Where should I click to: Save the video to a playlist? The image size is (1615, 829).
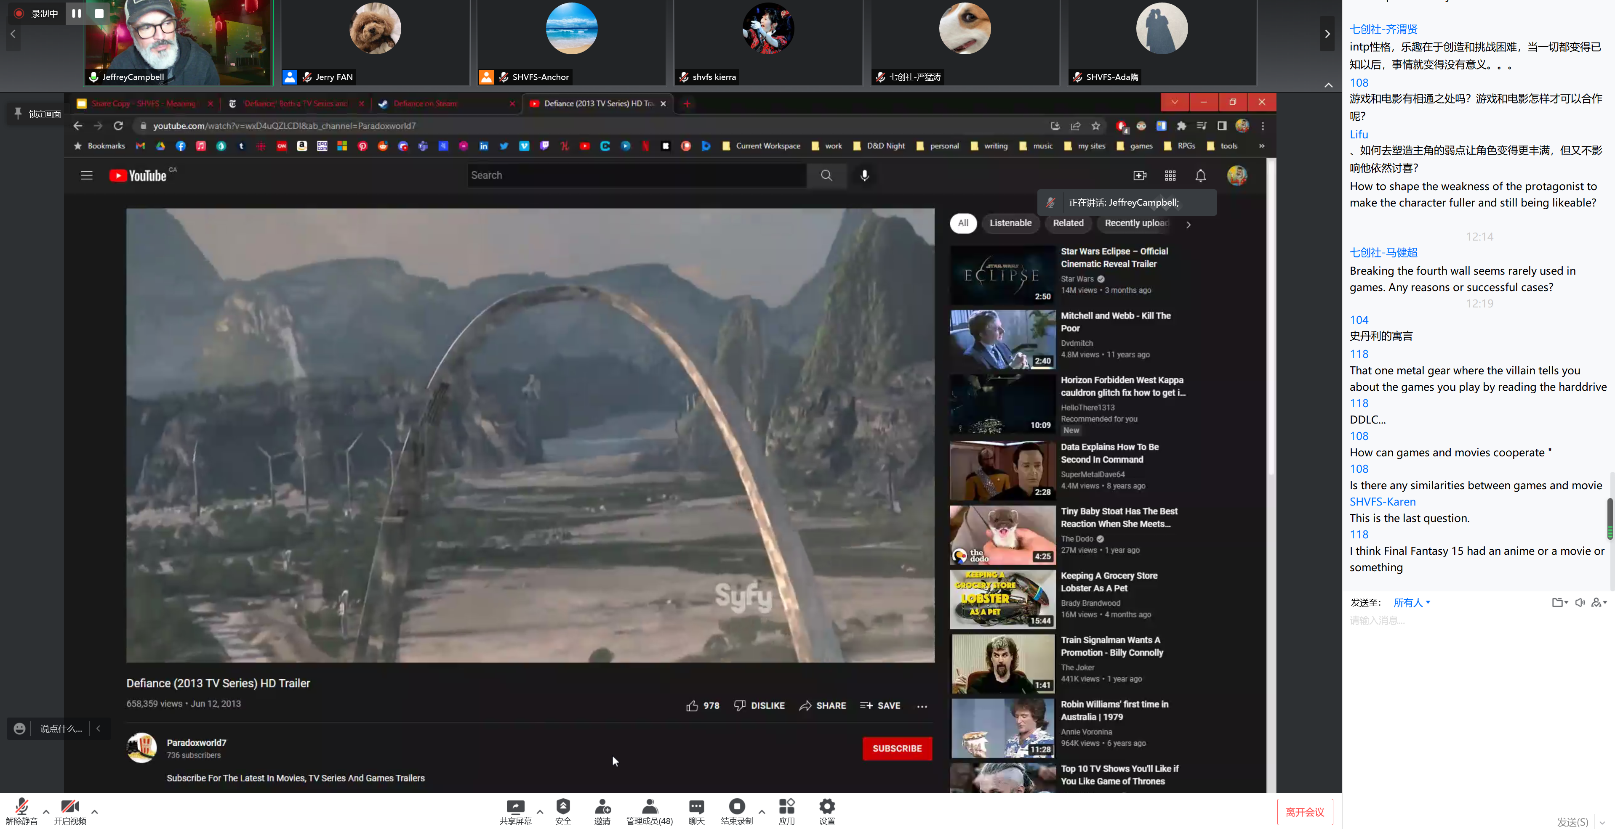[880, 706]
